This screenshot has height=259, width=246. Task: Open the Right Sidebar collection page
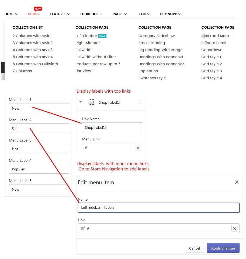(88, 43)
